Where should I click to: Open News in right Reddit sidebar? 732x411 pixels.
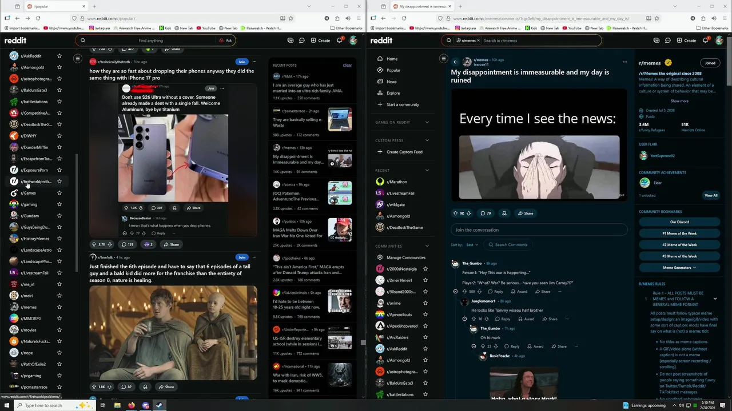click(x=391, y=82)
